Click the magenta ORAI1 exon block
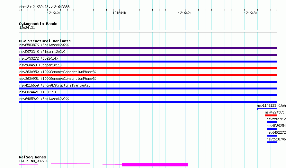Viewport: 286px width, 168px height. click(x=155, y=165)
